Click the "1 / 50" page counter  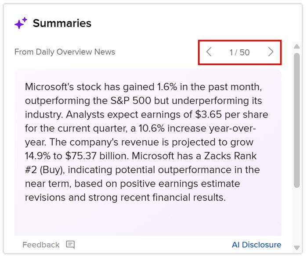coord(239,52)
